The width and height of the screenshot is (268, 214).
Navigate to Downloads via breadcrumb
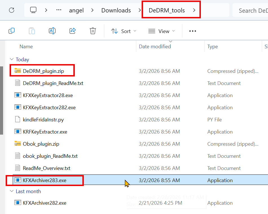[x=116, y=10]
